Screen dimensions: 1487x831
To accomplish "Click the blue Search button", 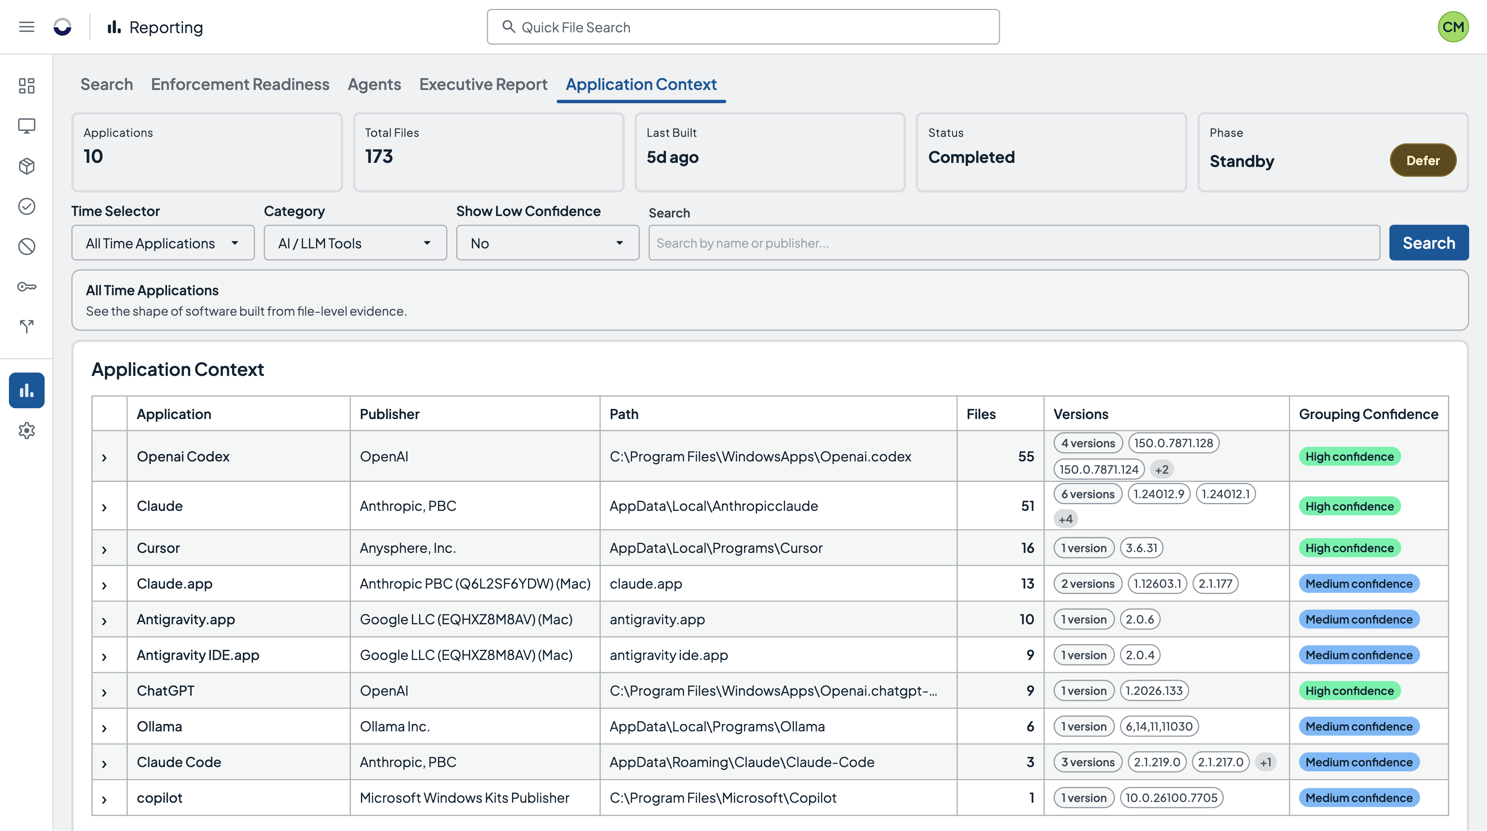I will [1429, 243].
